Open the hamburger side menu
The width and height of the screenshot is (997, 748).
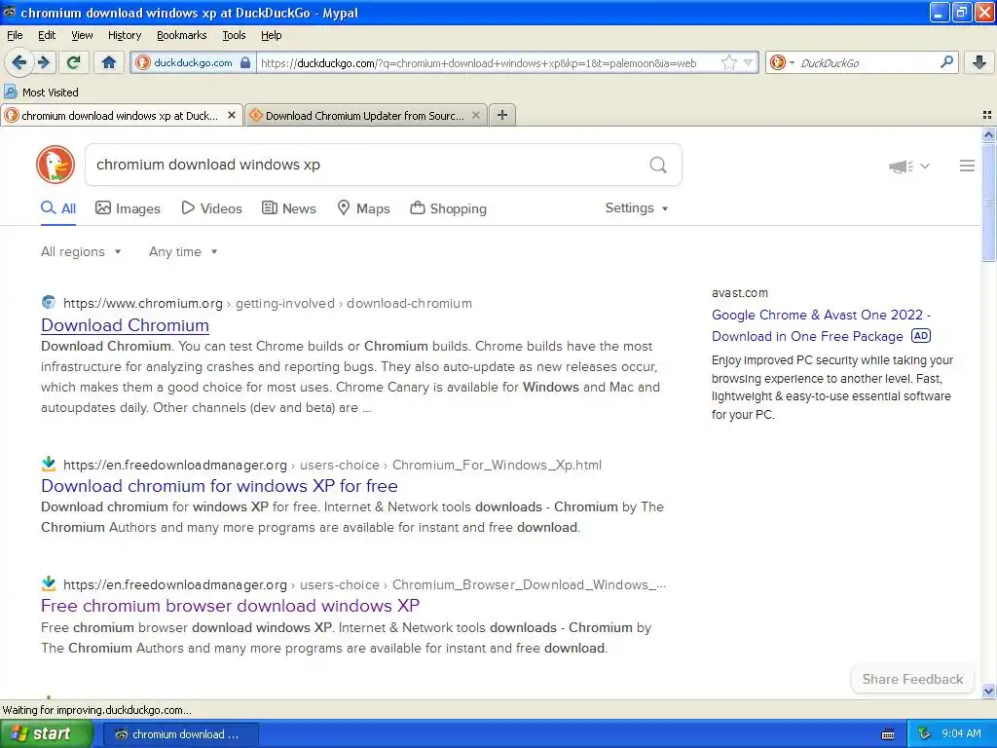(967, 166)
